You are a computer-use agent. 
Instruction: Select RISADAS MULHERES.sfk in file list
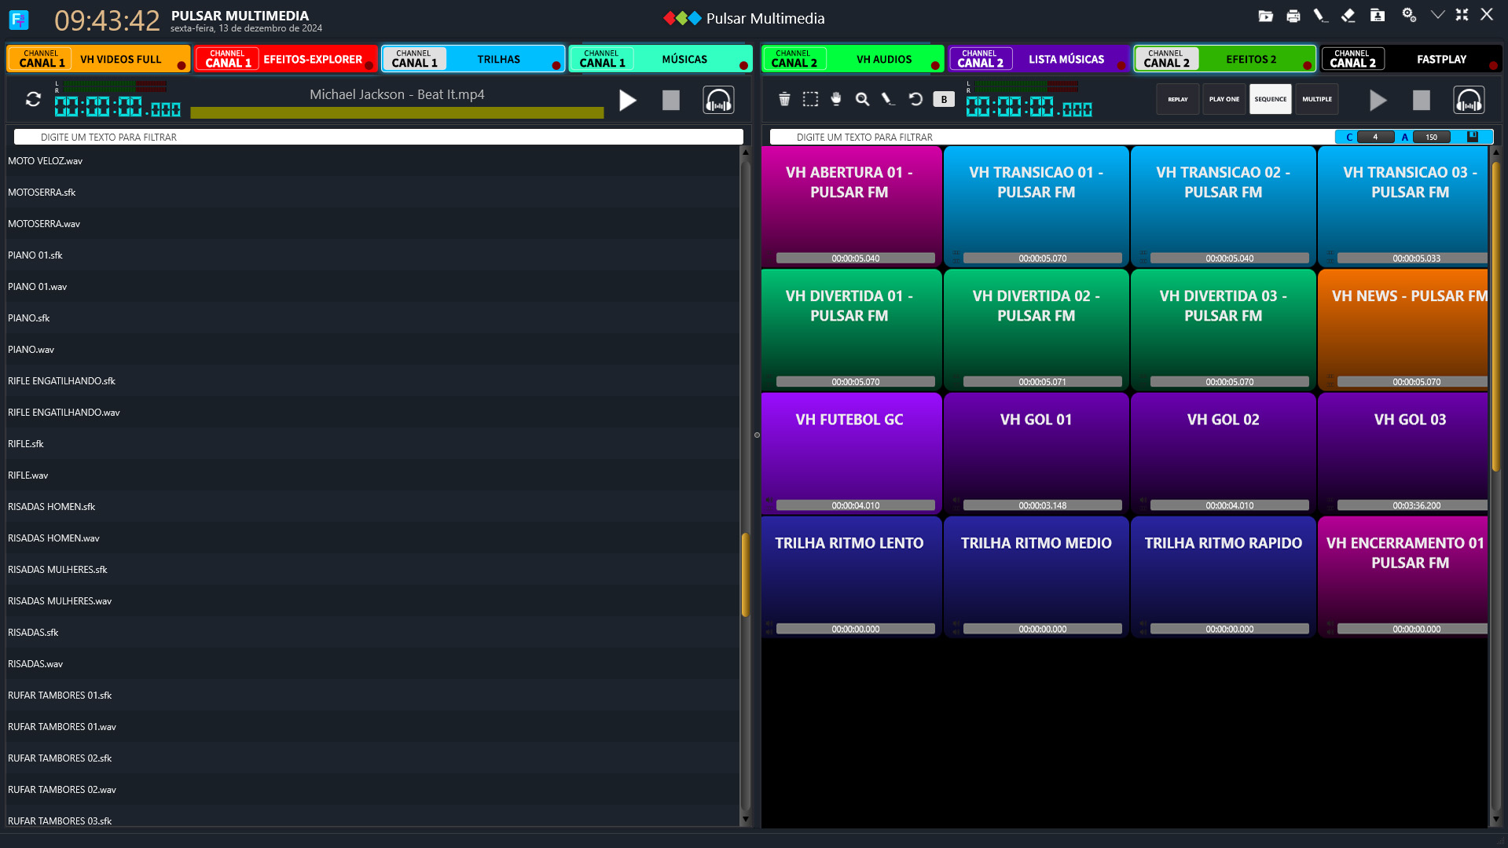tap(373, 569)
